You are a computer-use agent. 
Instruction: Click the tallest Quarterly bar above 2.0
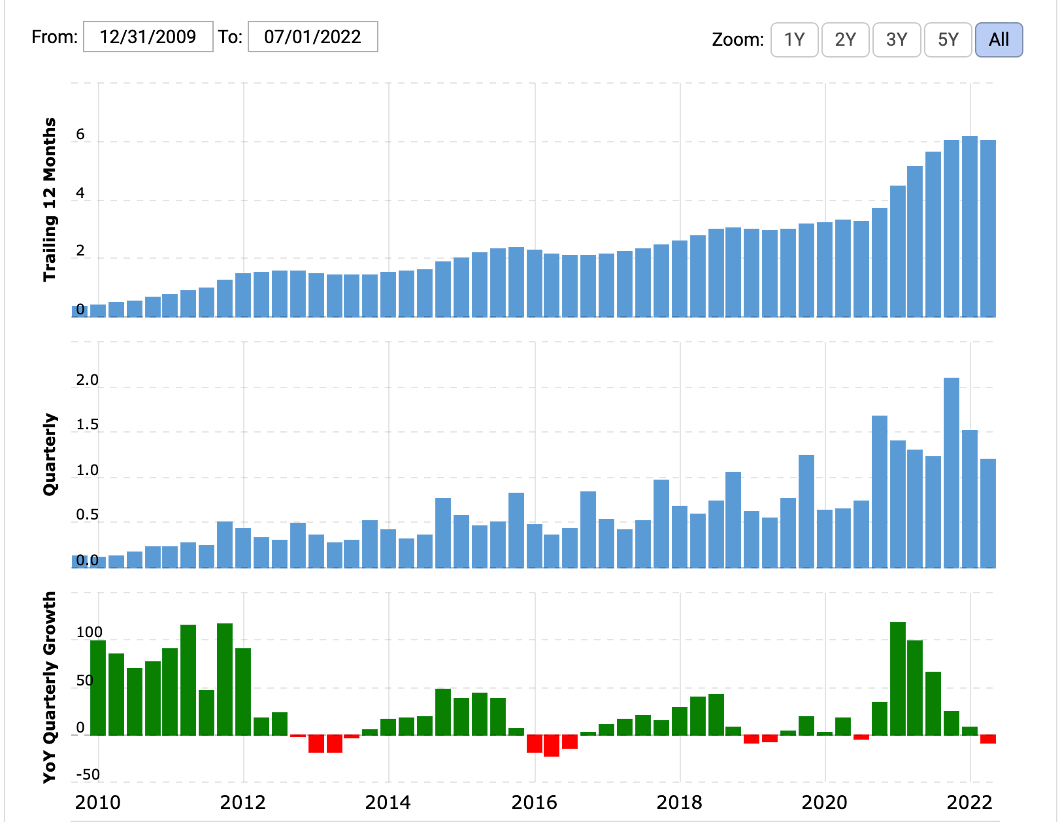coord(952,472)
